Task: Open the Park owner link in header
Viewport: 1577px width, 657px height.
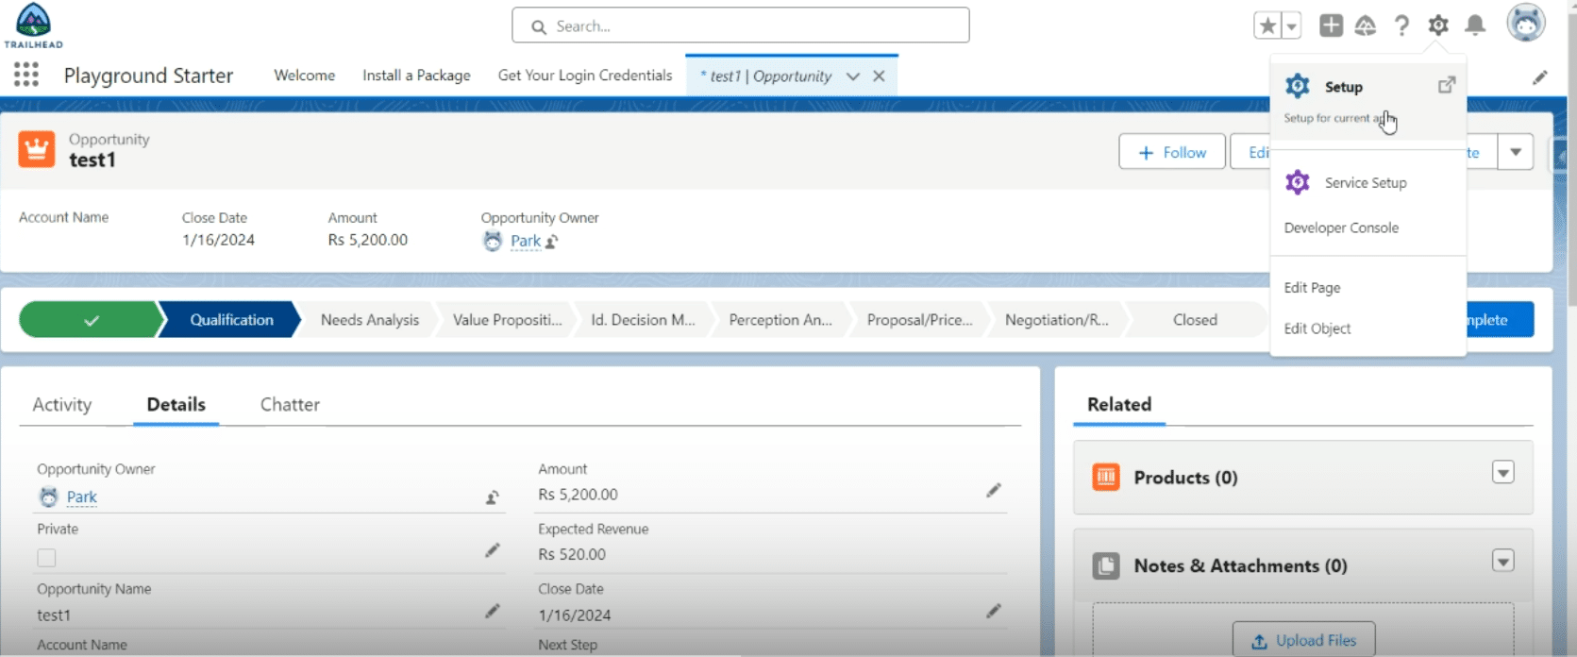Action: pyautogui.click(x=526, y=241)
